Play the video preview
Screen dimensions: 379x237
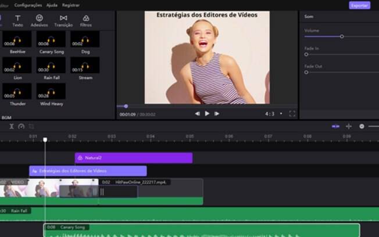[207, 113]
